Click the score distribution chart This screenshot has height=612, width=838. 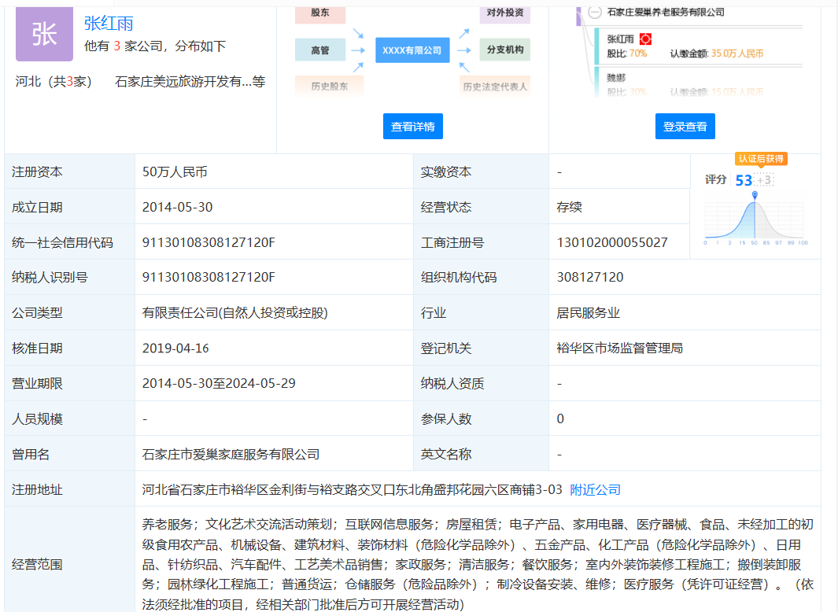click(x=754, y=218)
